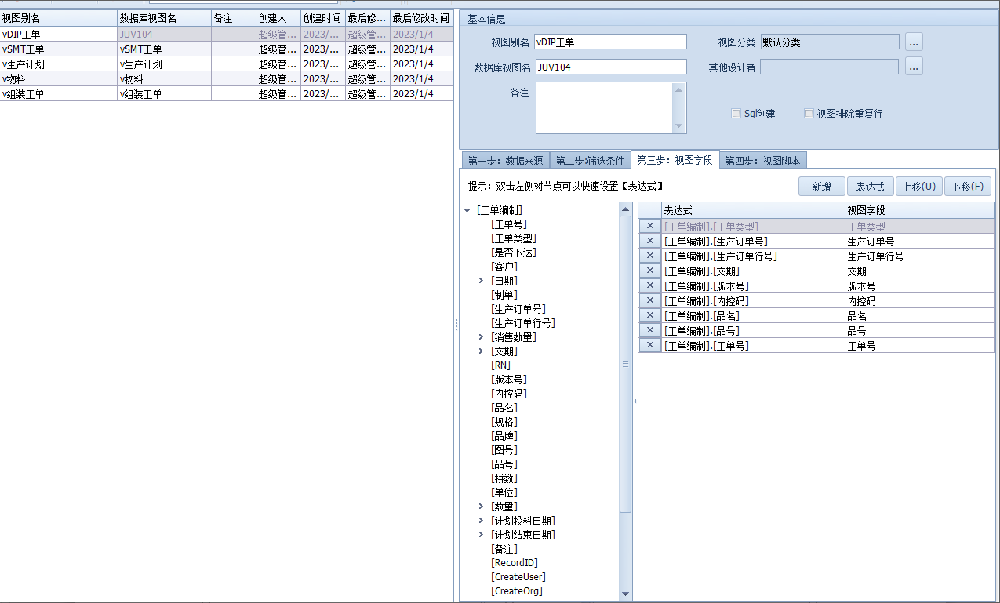
Task: Enable the Sql创建 checkbox
Action: point(736,114)
